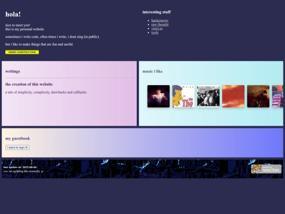This screenshot has width=285, height=214.
Task: Select the dark red brown album cover
Action: [x=258, y=96]
